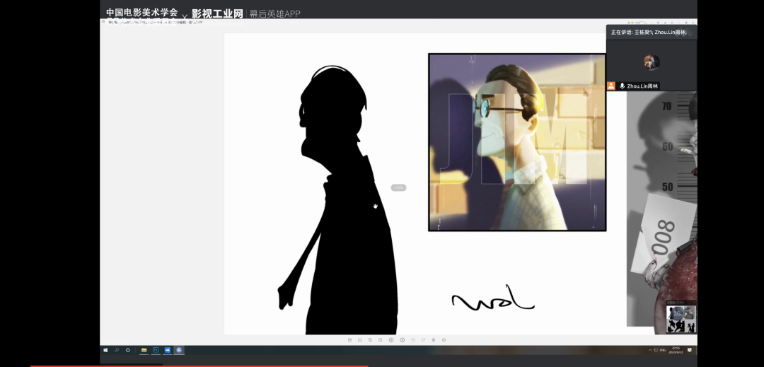Open the navigator thumbnail preview at bottom right
Screen dimensions: 764x367
[681, 317]
